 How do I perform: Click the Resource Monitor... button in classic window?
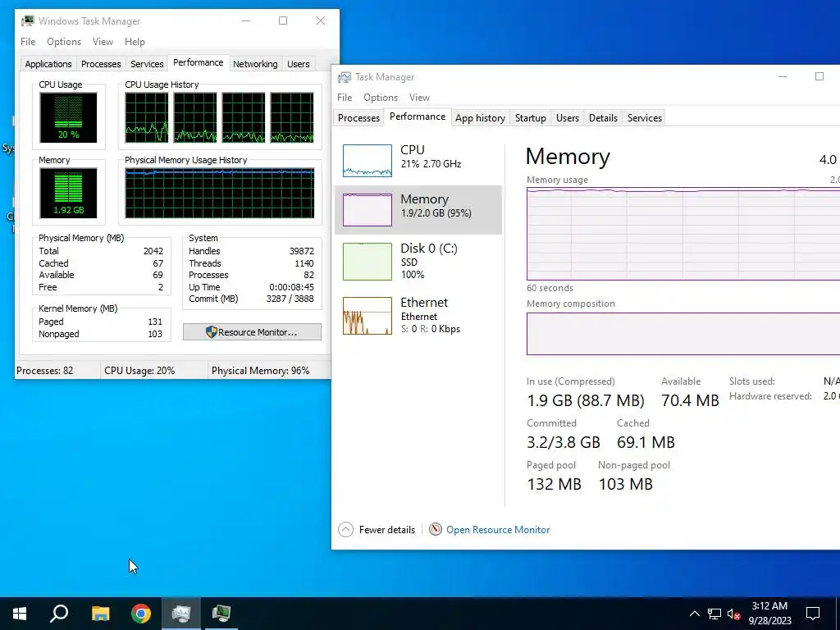252,332
